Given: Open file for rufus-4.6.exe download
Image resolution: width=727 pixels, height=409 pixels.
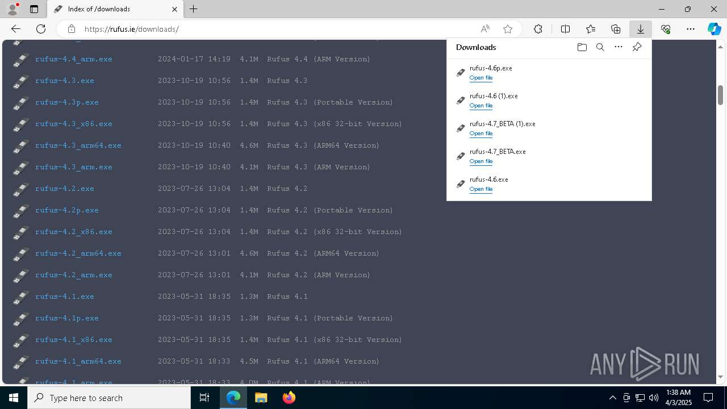Looking at the screenshot, I should (481, 189).
